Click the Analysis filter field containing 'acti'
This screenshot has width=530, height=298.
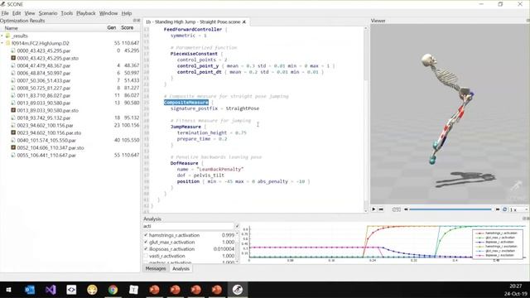click(x=188, y=226)
